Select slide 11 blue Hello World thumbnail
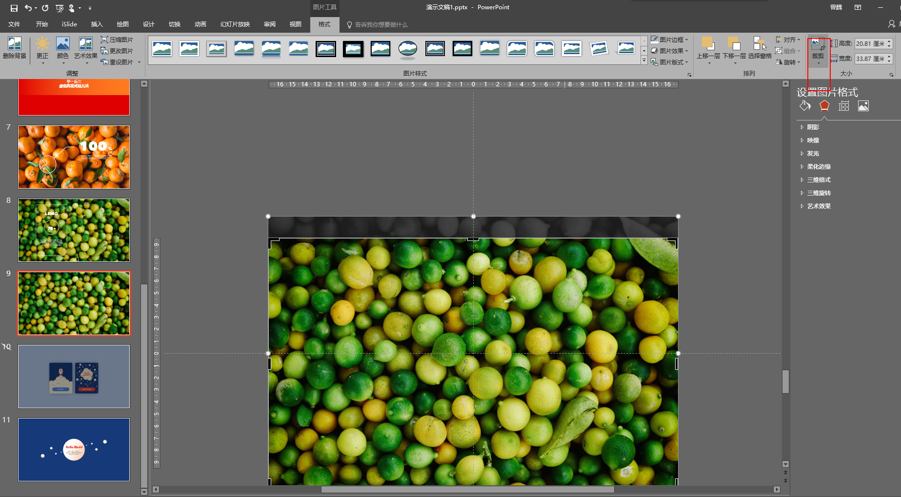Screen dimensions: 901x497 [74, 450]
